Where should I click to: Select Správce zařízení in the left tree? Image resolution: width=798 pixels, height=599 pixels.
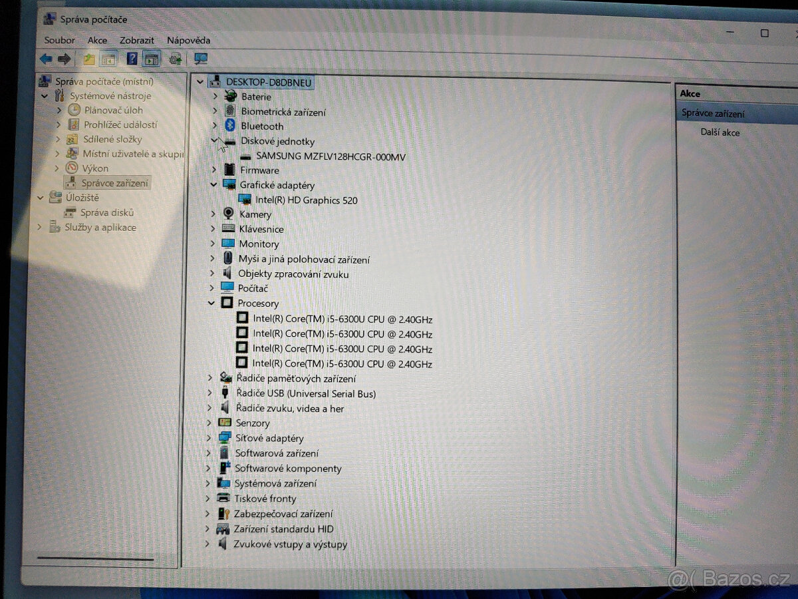tap(115, 182)
